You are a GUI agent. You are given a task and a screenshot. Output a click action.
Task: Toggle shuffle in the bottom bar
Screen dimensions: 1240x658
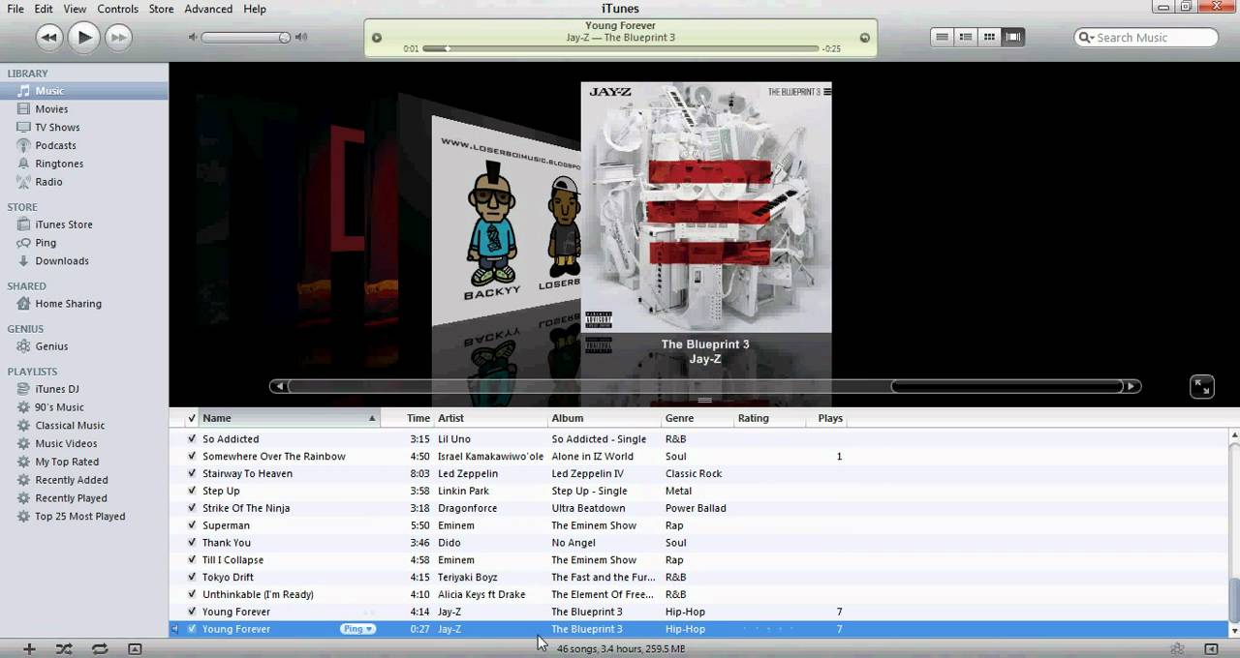(64, 649)
